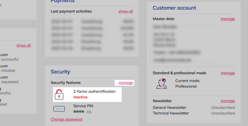
Task: Click the Payments section heading
Action: pyautogui.click(x=63, y=1)
